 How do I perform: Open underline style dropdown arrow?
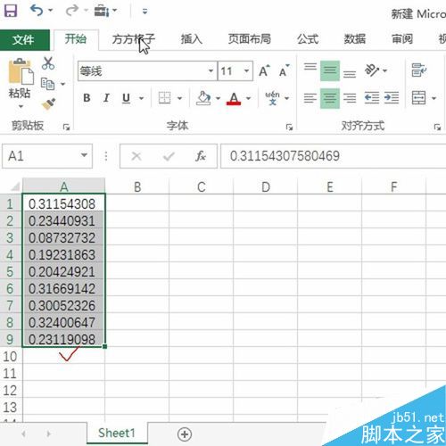click(x=142, y=98)
